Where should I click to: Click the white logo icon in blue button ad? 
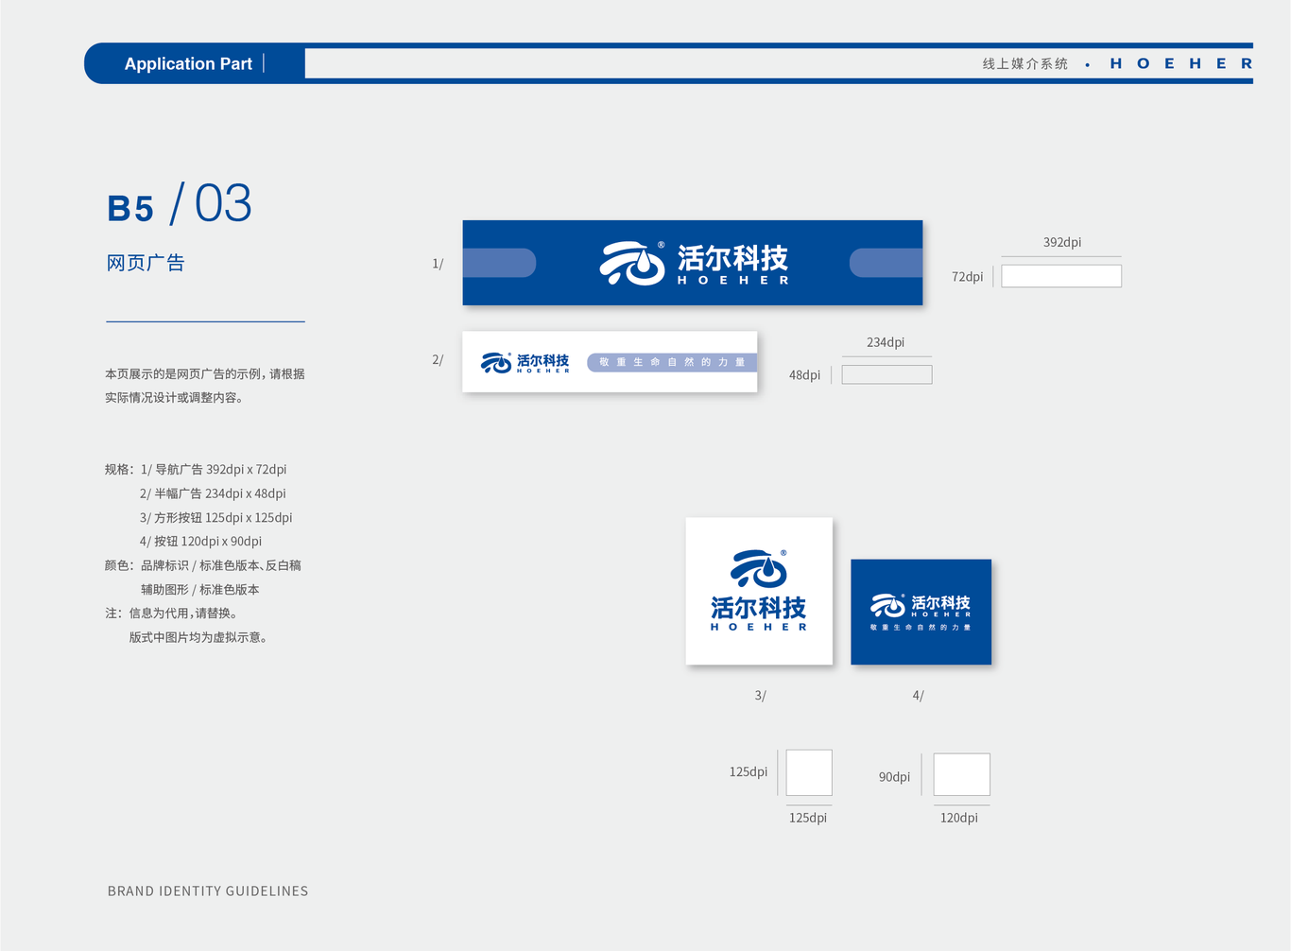[887, 605]
